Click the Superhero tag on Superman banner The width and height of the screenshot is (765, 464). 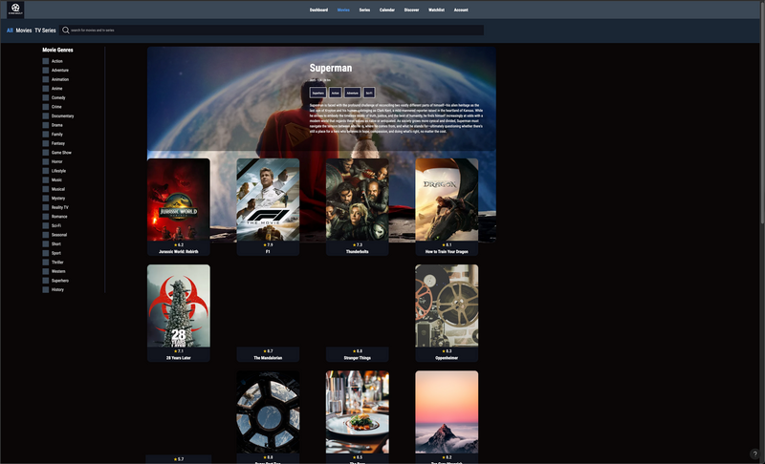pos(318,93)
